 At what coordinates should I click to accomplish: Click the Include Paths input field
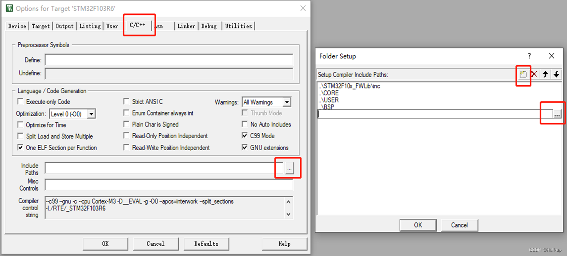click(x=164, y=168)
